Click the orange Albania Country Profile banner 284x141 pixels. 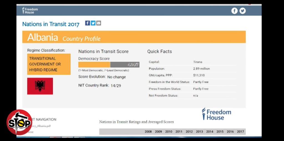(134, 37)
